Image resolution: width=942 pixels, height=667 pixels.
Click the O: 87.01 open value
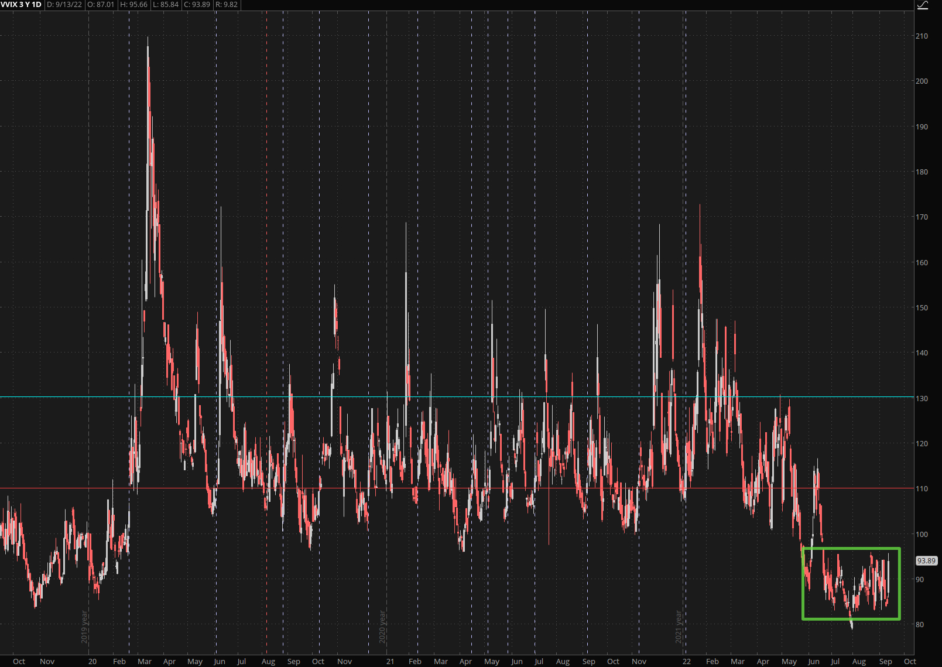pyautogui.click(x=101, y=5)
